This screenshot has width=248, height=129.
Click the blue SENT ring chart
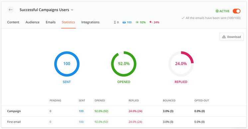[x=67, y=64]
